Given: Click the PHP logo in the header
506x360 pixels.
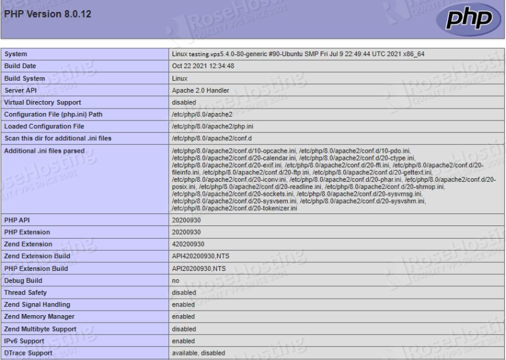Looking at the screenshot, I should click(x=469, y=19).
